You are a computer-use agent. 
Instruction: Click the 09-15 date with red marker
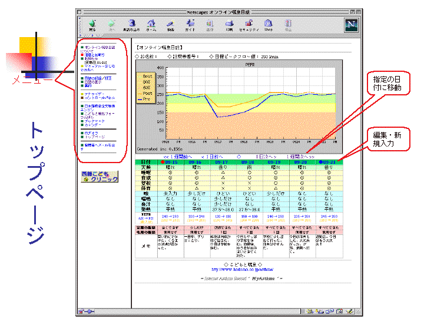click(163, 162)
